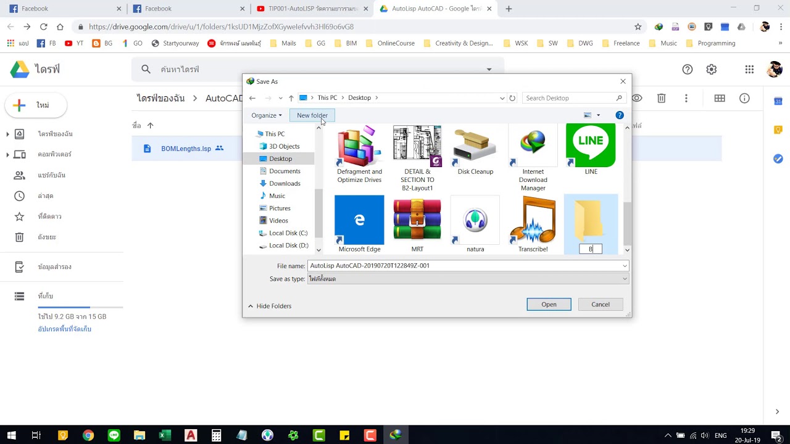This screenshot has width=790, height=444.
Task: Open the Organize dropdown menu
Action: click(x=266, y=115)
